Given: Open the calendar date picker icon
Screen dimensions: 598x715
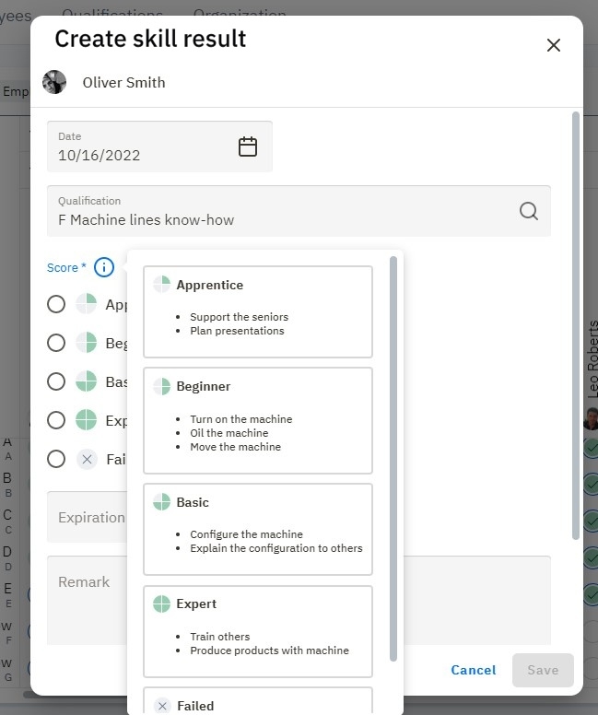Looking at the screenshot, I should (247, 147).
